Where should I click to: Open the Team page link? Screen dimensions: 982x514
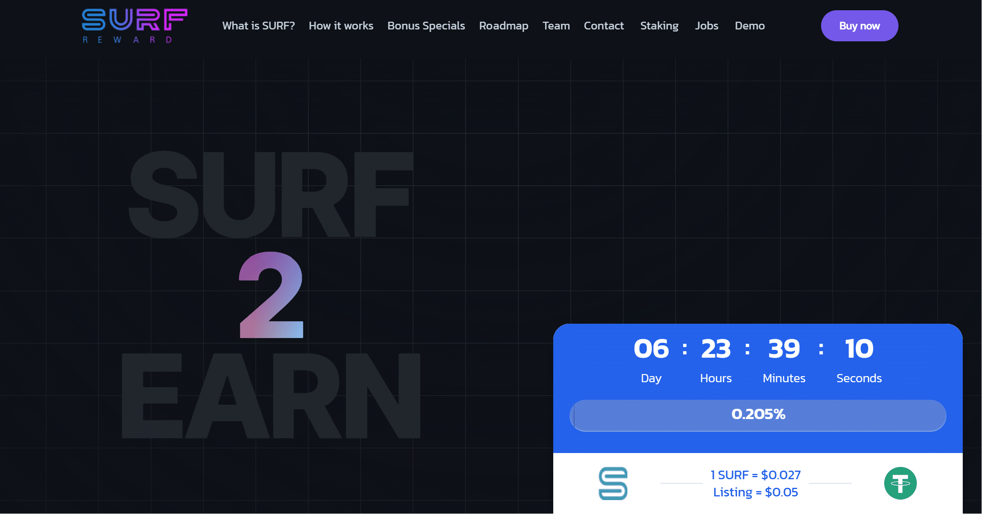(x=556, y=26)
